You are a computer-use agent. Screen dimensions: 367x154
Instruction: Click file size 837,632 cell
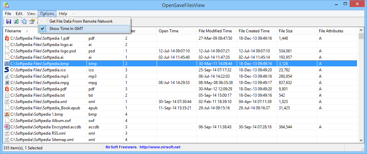pos(297,82)
